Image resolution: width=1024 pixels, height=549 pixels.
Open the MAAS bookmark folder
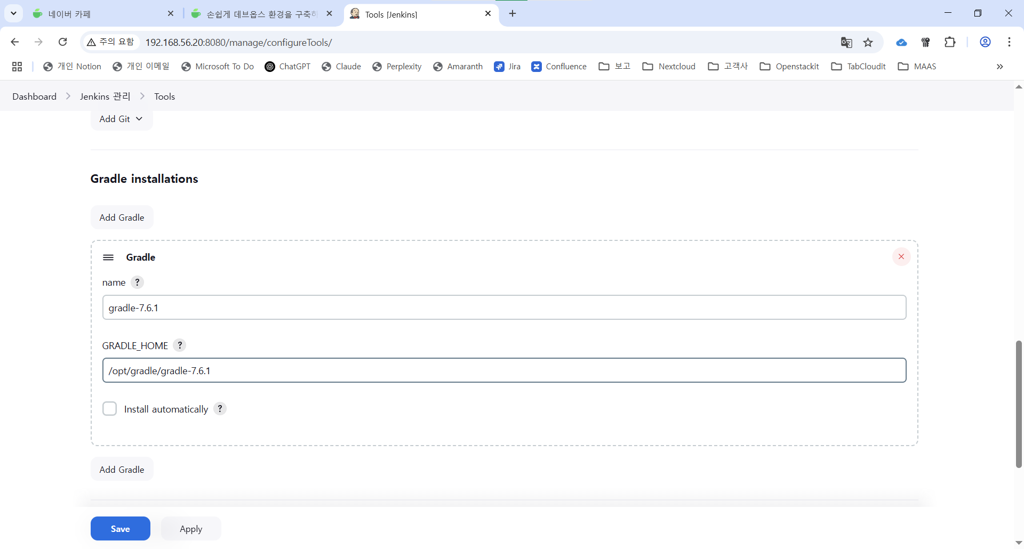click(x=917, y=66)
